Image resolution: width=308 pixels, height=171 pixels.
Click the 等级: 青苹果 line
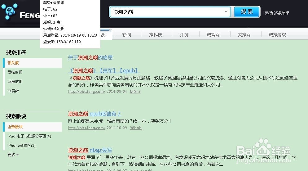point(54,3)
